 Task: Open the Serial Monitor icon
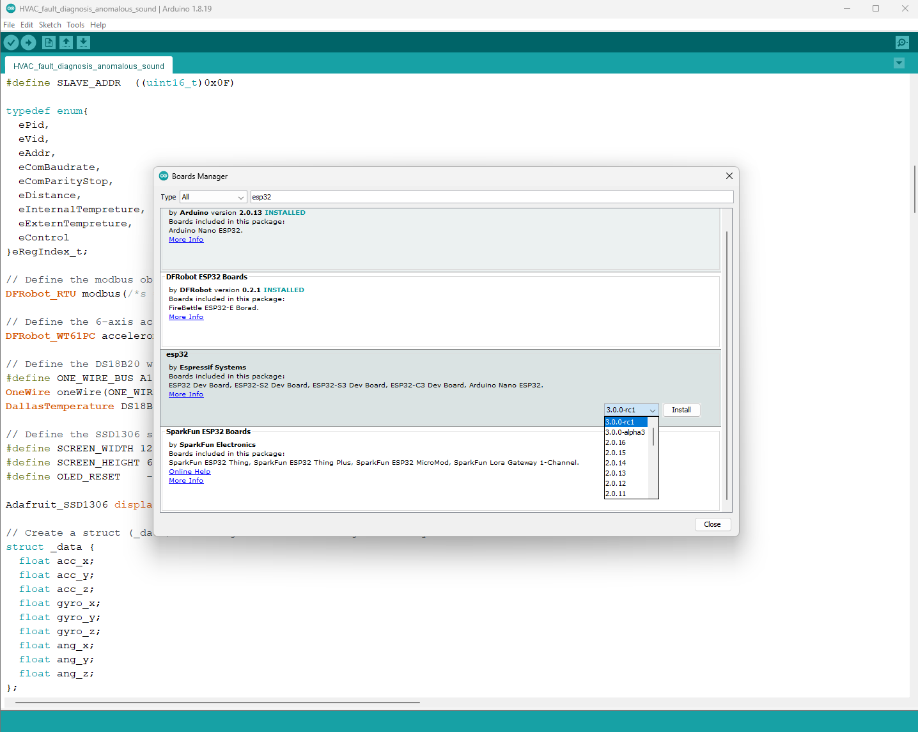[902, 42]
